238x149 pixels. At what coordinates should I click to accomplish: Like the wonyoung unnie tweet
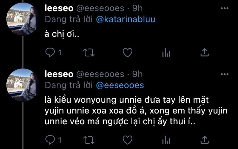click(x=128, y=140)
